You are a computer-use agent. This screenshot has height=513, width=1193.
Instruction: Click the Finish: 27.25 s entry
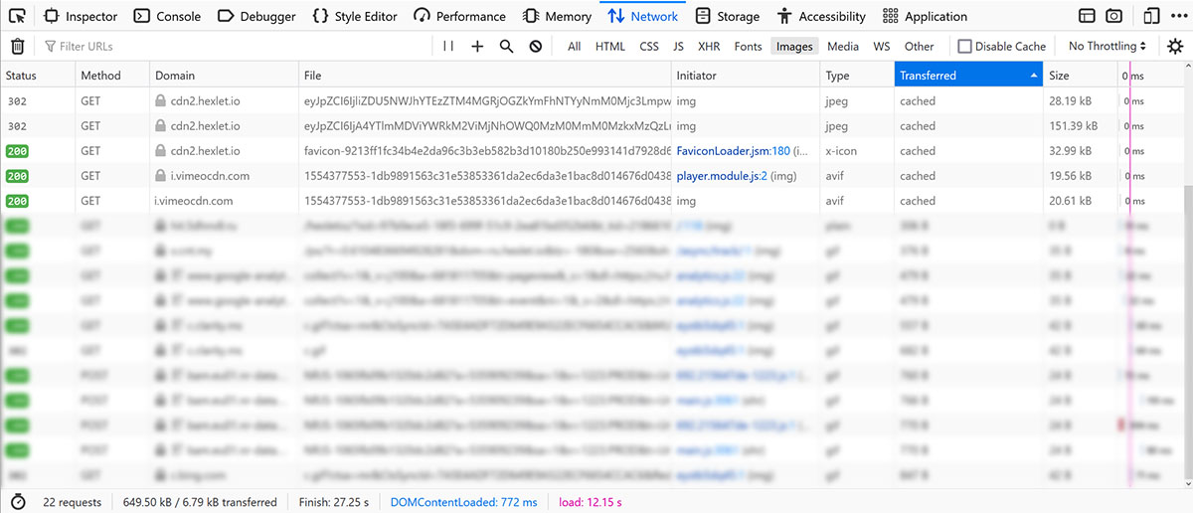(333, 502)
